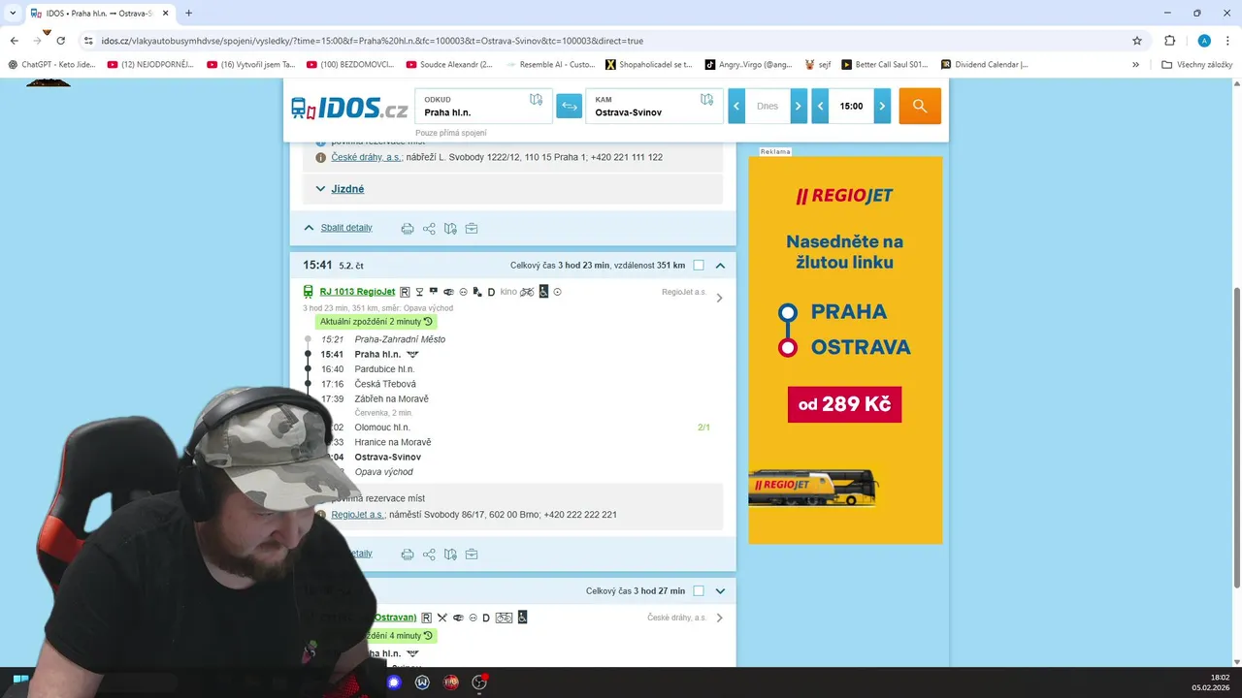
Task: Open the tab search dropdown arrow
Action: pyautogui.click(x=12, y=14)
